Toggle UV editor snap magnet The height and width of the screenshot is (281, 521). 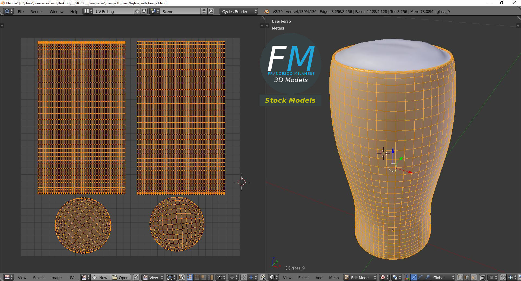[244, 277]
